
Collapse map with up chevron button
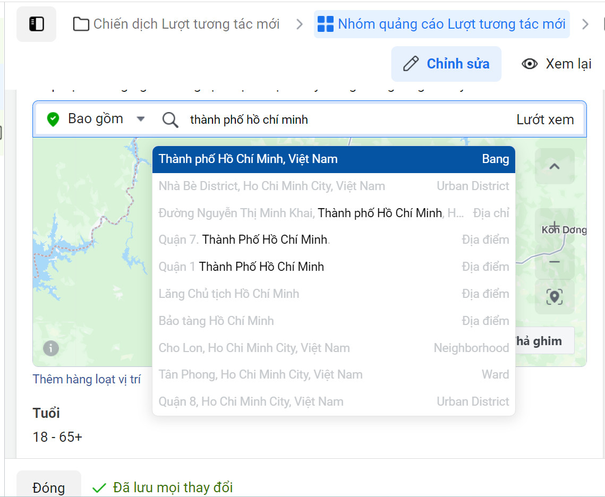(555, 166)
